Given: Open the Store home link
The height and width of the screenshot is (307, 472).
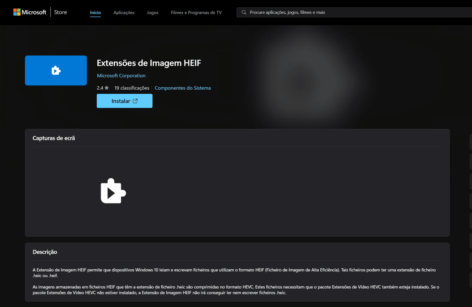Looking at the screenshot, I should [60, 12].
